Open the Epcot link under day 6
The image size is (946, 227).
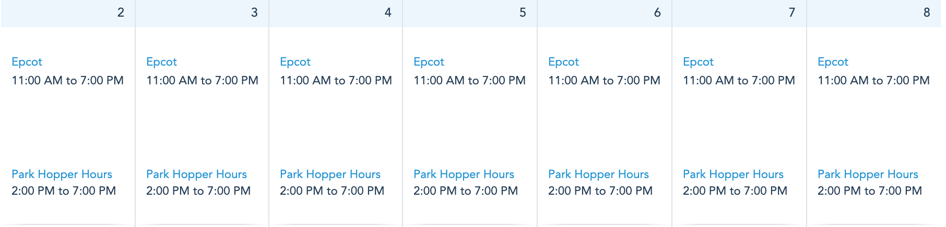click(x=563, y=62)
